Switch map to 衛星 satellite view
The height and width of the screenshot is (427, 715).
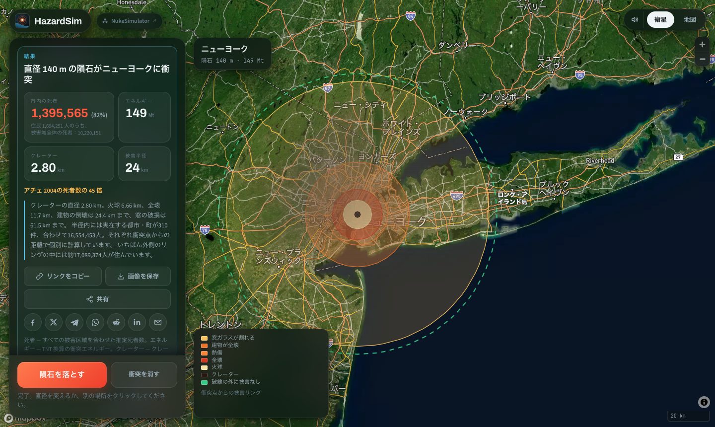(660, 20)
